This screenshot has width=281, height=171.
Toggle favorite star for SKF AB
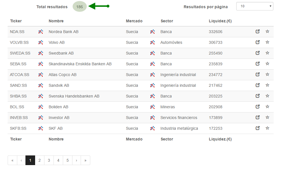click(x=267, y=128)
